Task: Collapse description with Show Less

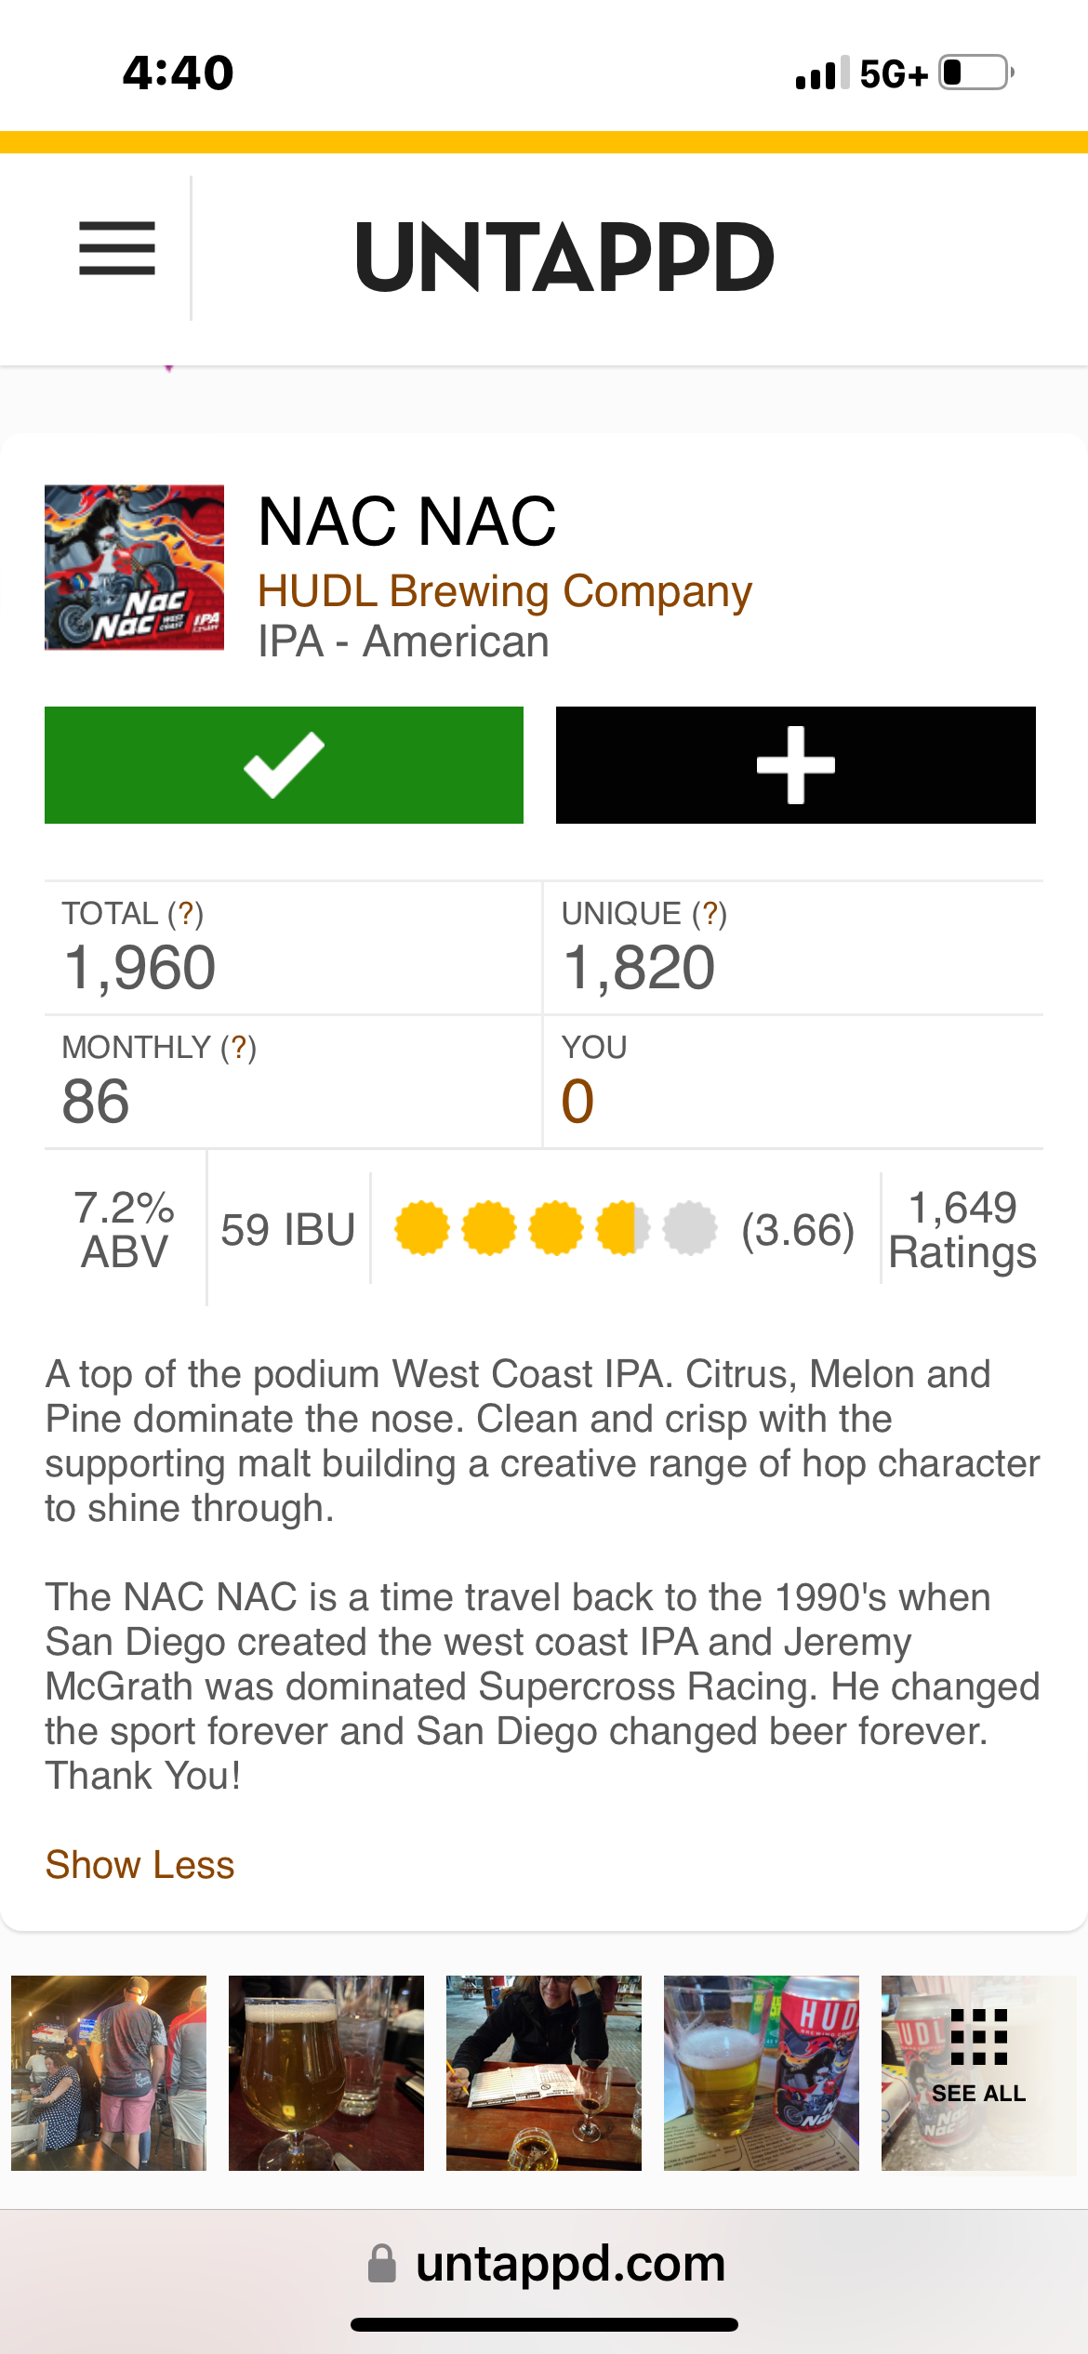Action: pos(139,1865)
